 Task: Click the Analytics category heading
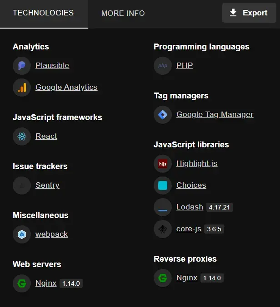point(31,47)
